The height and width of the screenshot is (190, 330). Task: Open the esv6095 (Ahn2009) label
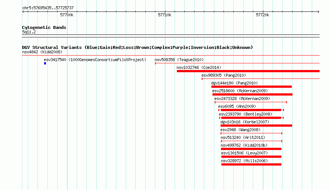tap(237, 106)
